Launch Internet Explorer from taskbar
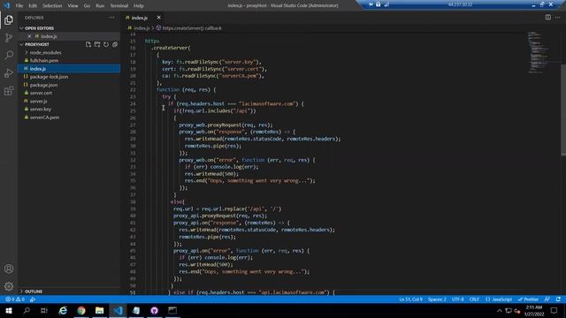 coord(63,310)
